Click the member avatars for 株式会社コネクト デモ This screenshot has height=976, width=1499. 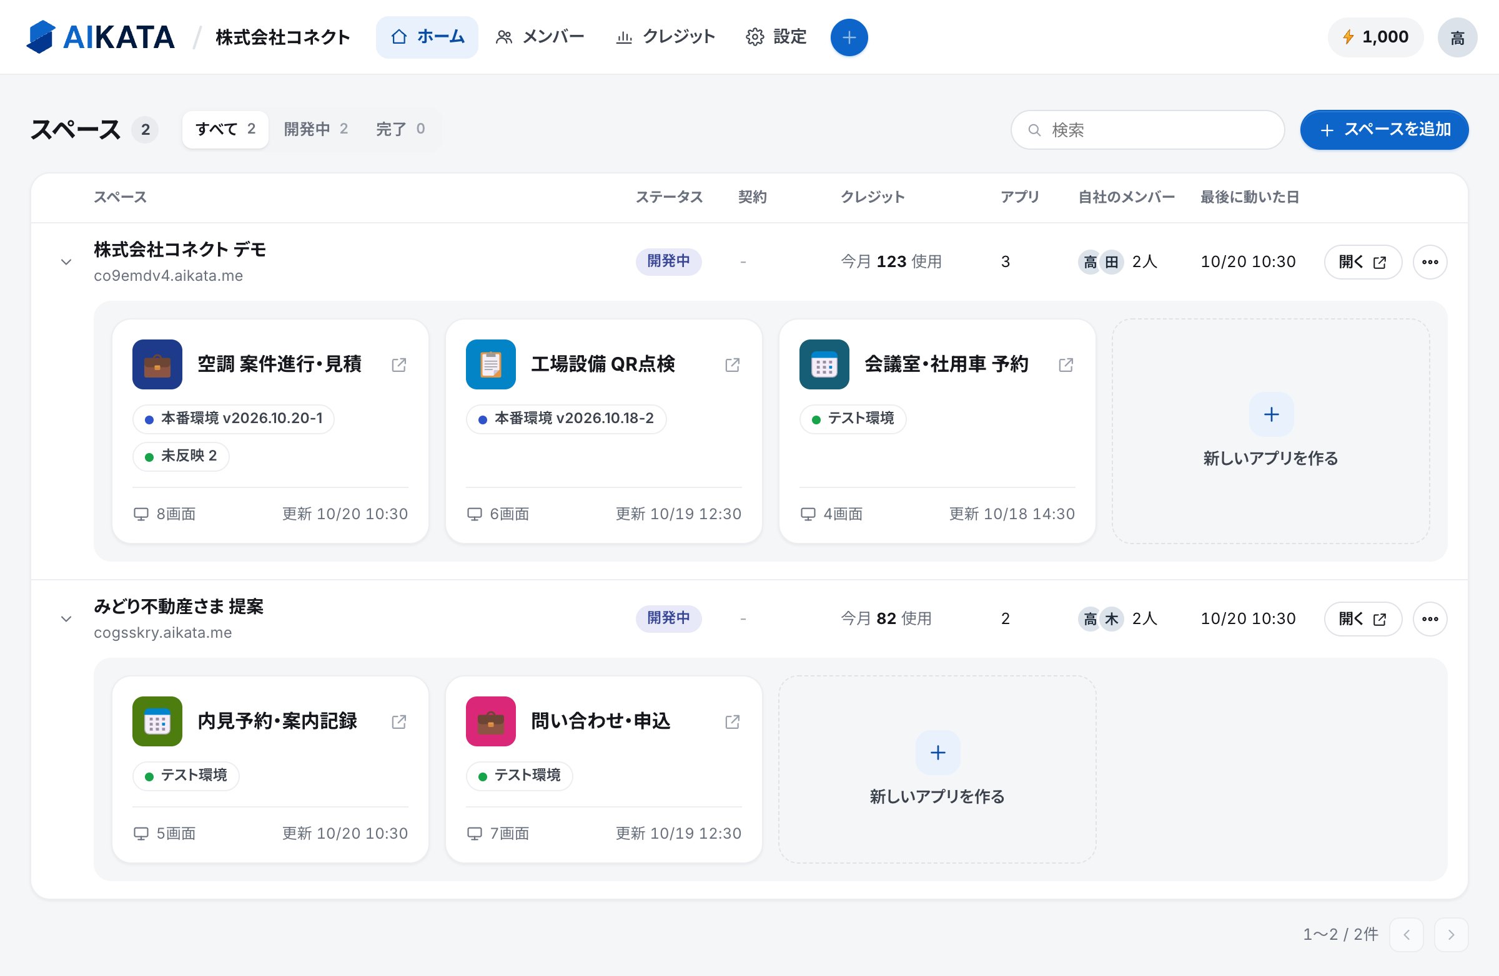coord(1101,261)
